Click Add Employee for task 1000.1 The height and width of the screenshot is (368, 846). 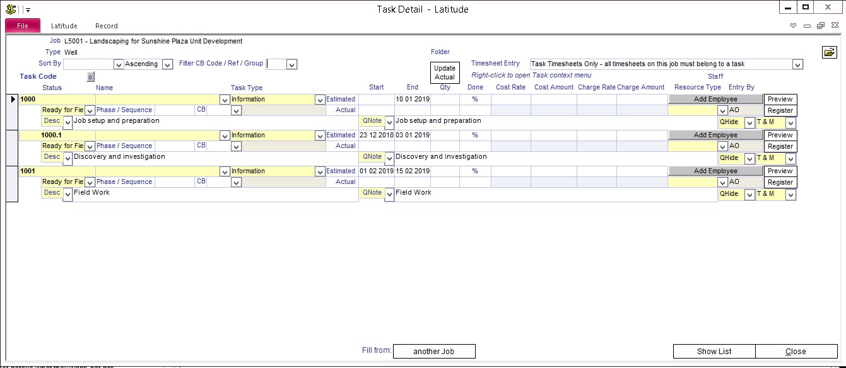[715, 135]
